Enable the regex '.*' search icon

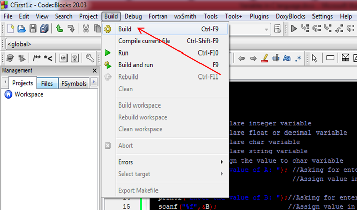click(x=298, y=58)
